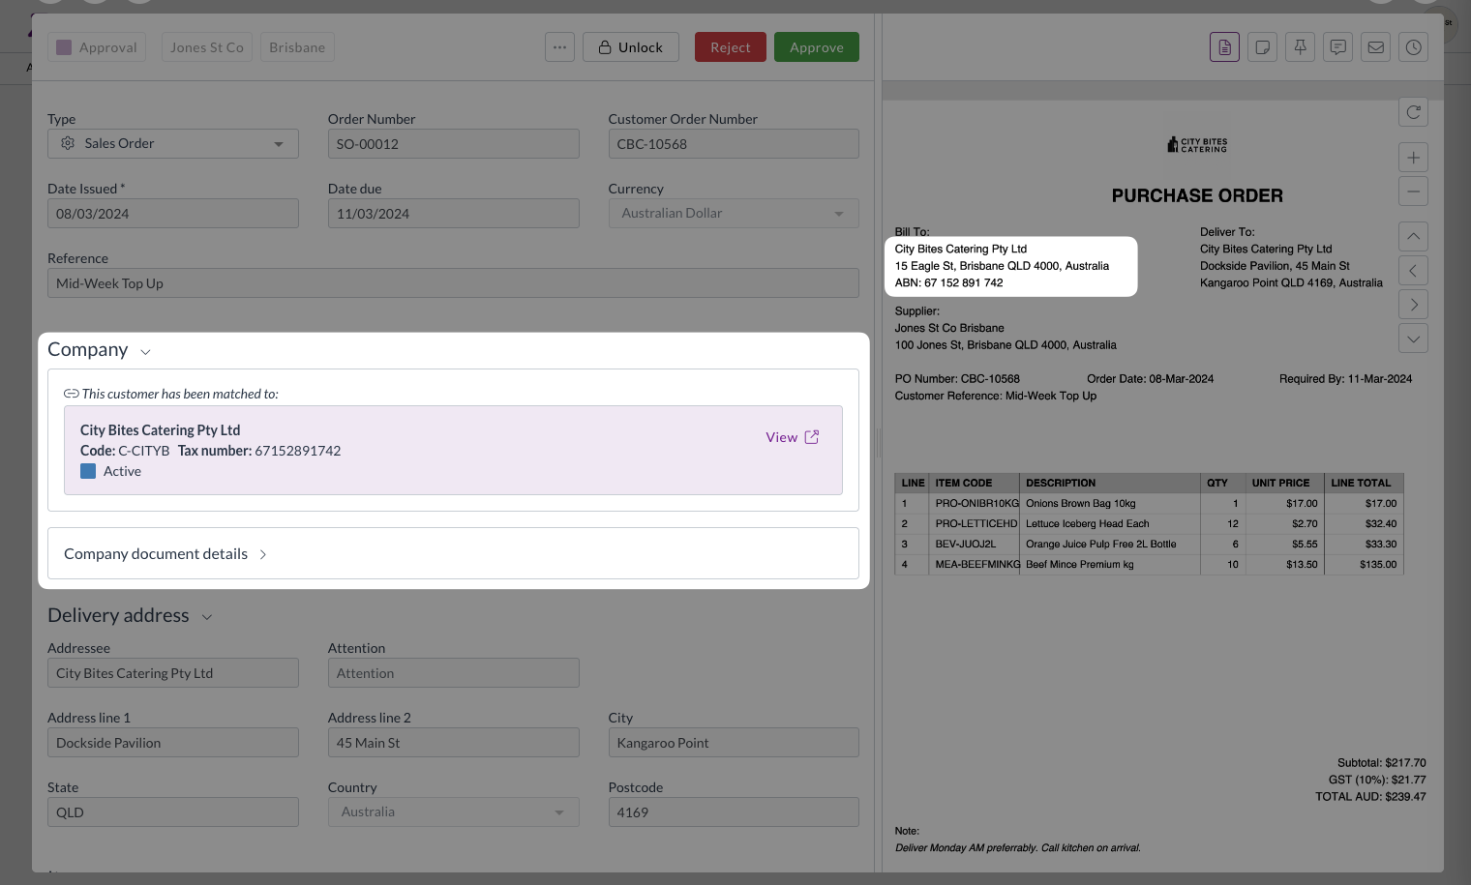
Task: Unlock the document
Action: point(631,46)
